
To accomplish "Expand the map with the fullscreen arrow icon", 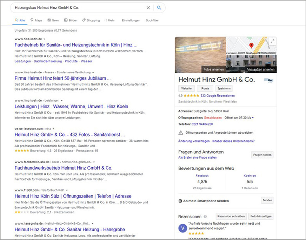I will pos(272,41).
